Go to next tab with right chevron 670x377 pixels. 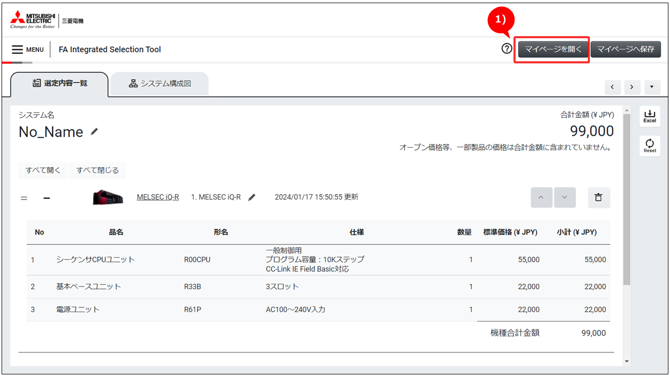(x=632, y=87)
